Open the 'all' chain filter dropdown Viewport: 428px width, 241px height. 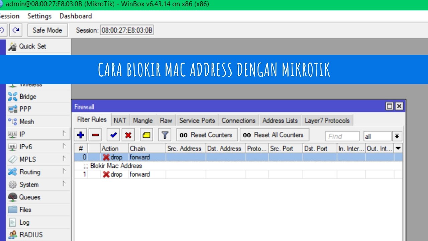[397, 136]
